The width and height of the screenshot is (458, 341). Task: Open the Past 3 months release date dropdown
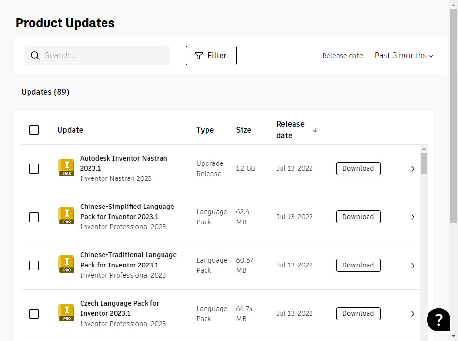point(404,56)
